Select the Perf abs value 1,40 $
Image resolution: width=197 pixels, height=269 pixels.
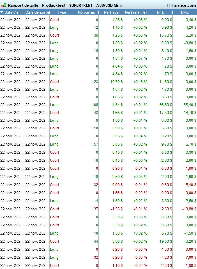(117, 27)
